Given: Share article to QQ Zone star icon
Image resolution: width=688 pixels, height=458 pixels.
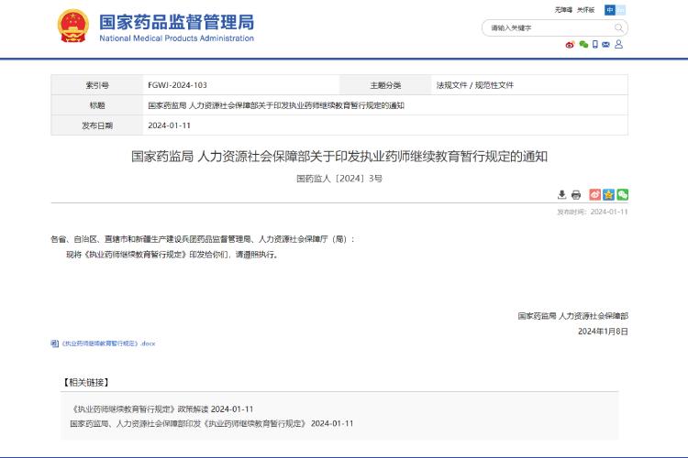Looking at the screenshot, I should [x=608, y=194].
